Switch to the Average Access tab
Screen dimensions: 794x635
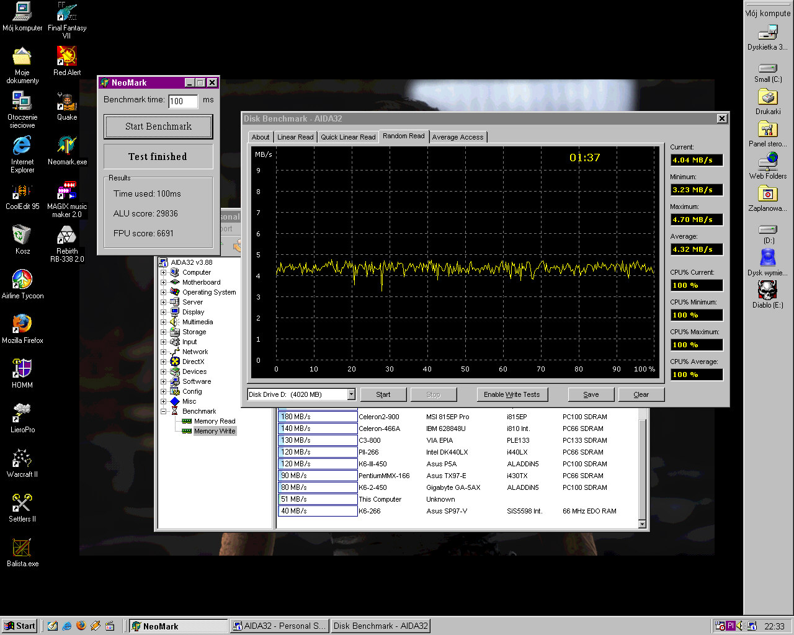[458, 137]
